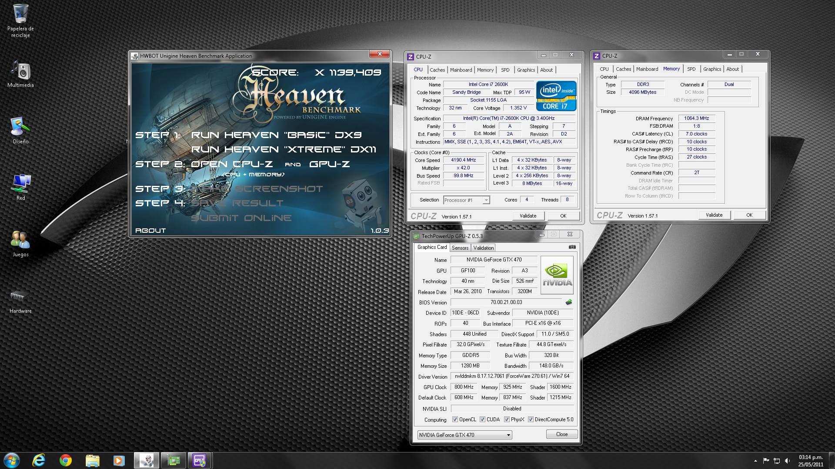Viewport: 835px width, 469px height.
Task: Open the Hardware desktop icon
Action: (x=20, y=301)
